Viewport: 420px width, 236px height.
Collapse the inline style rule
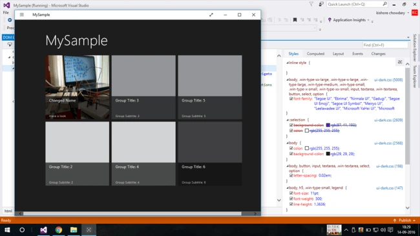288,63
